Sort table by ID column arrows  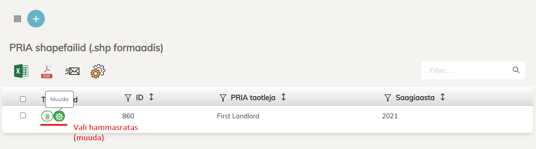[x=151, y=97]
